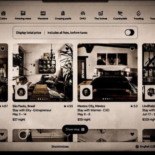
Task: Click the Cabins house icon
Action: [x=3, y=13]
